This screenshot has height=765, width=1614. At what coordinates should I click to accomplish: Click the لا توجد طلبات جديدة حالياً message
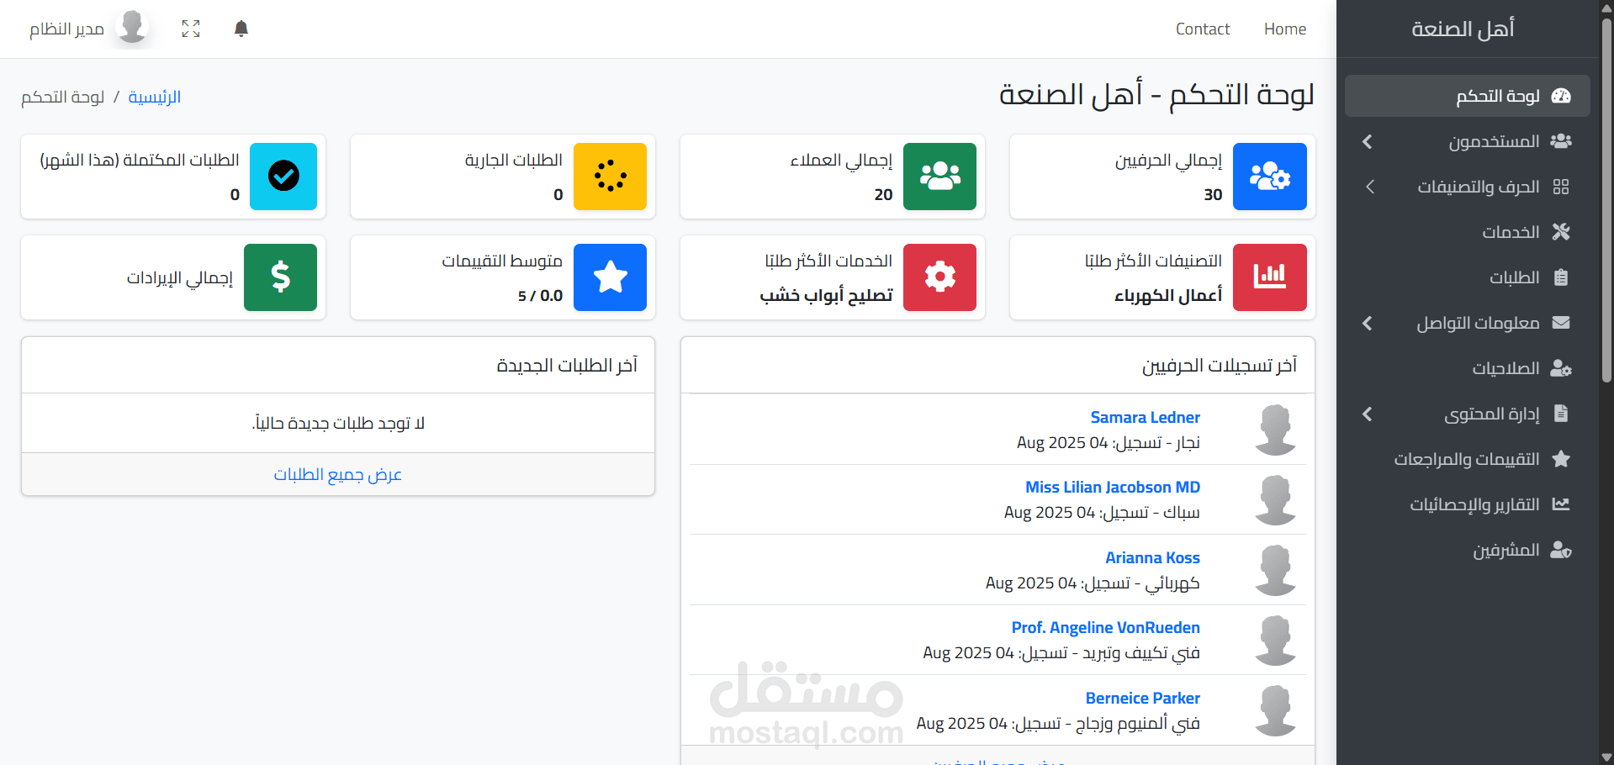click(338, 423)
